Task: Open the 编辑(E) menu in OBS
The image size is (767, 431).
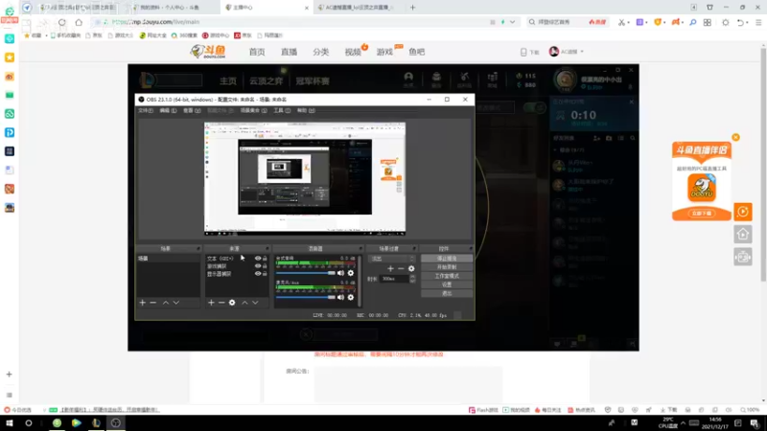Action: click(168, 110)
